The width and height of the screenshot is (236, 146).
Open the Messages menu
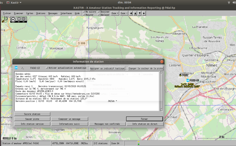coord(53,13)
